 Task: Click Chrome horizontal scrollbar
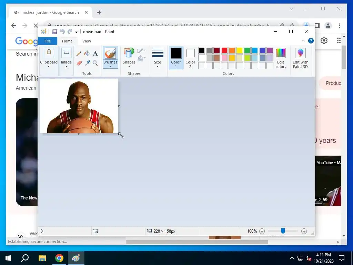point(197,242)
